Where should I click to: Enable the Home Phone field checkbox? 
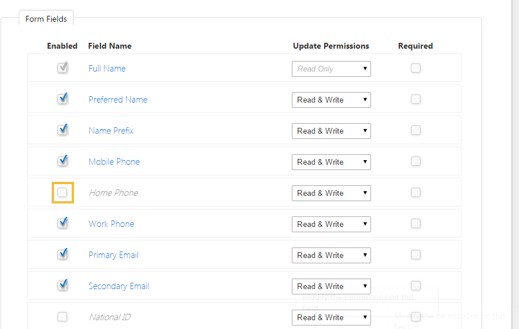(x=62, y=192)
